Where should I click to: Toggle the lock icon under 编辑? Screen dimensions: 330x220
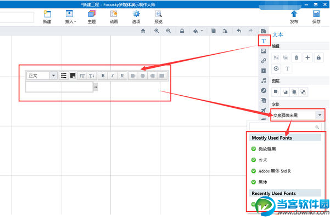tap(318, 57)
